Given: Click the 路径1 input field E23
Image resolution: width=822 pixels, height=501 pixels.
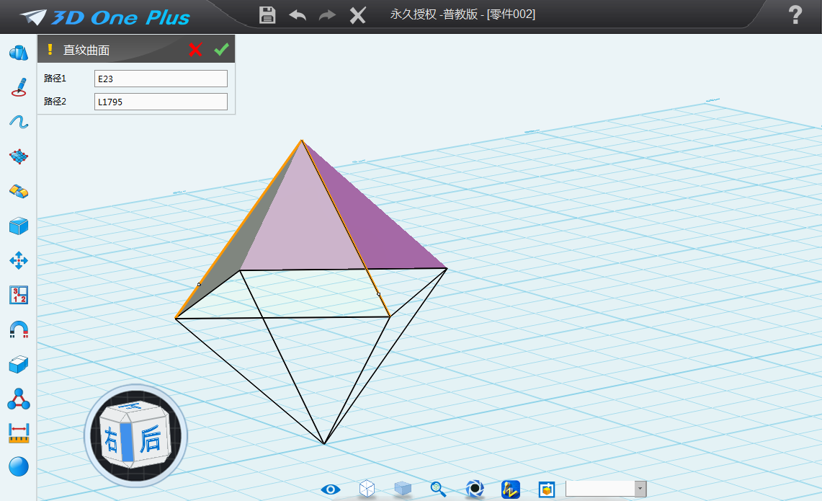Looking at the screenshot, I should [x=161, y=79].
